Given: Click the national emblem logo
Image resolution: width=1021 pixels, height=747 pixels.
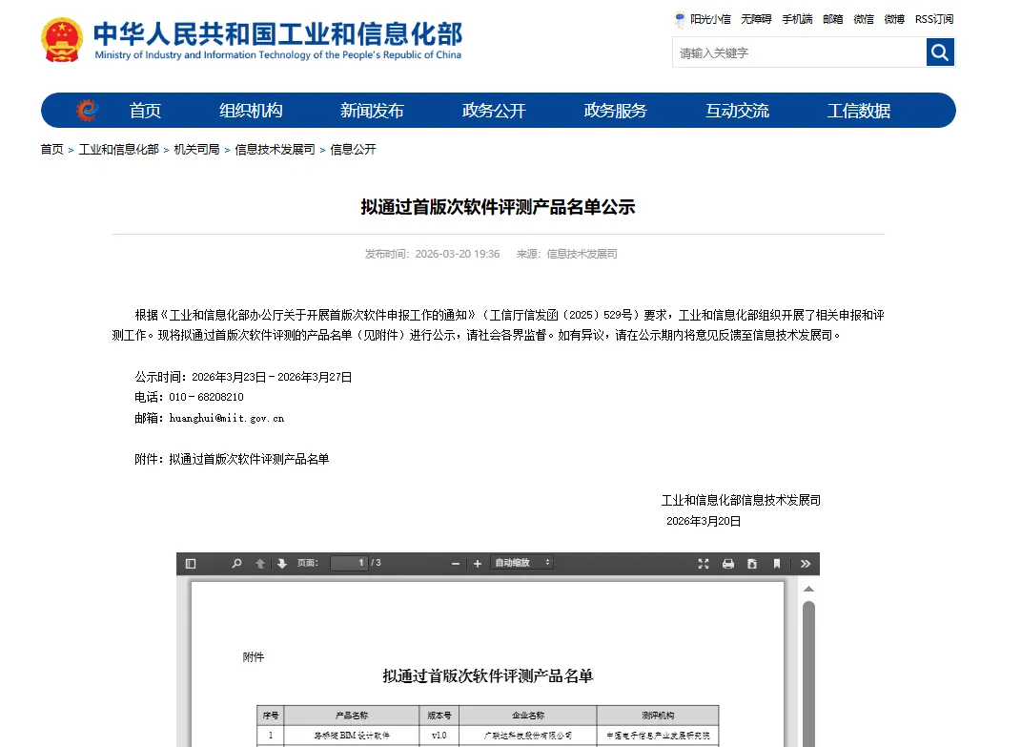Looking at the screenshot, I should pos(62,40).
